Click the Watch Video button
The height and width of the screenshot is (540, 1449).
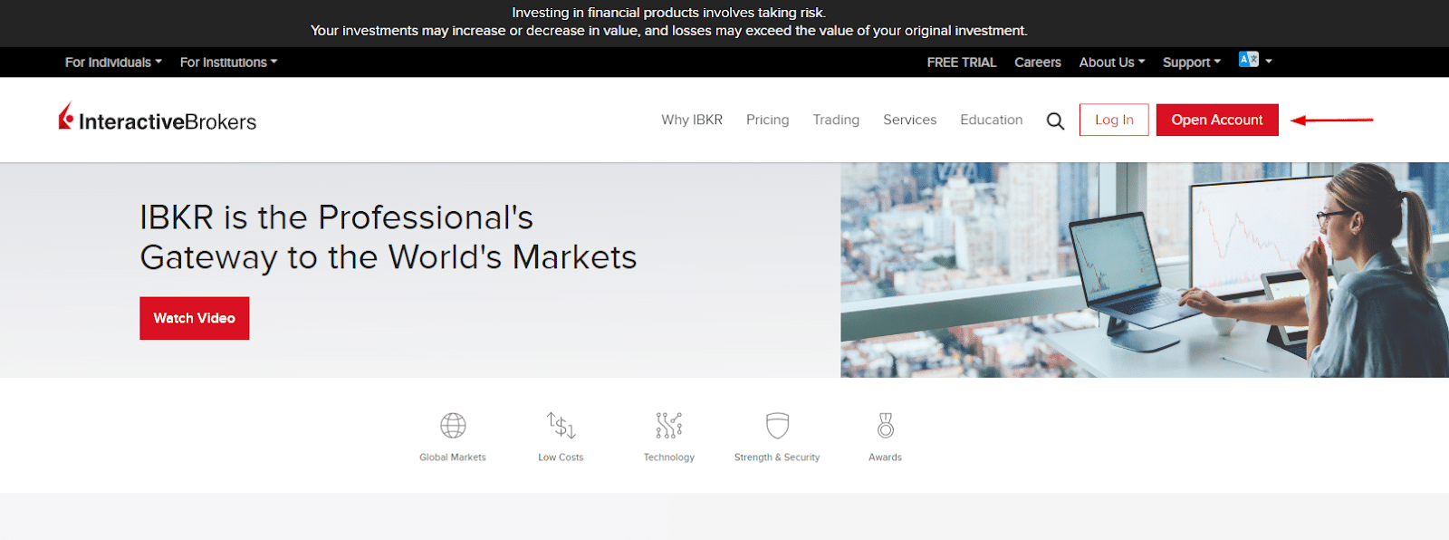[x=195, y=318]
